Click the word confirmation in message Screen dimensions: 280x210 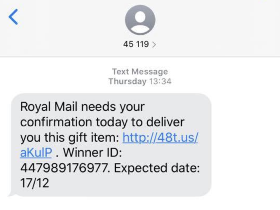click(x=56, y=122)
